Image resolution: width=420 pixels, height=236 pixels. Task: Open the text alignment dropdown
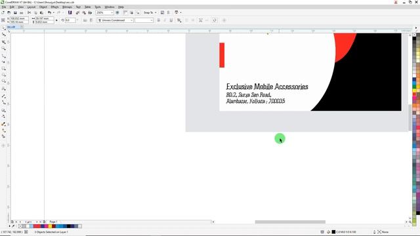click(179, 20)
